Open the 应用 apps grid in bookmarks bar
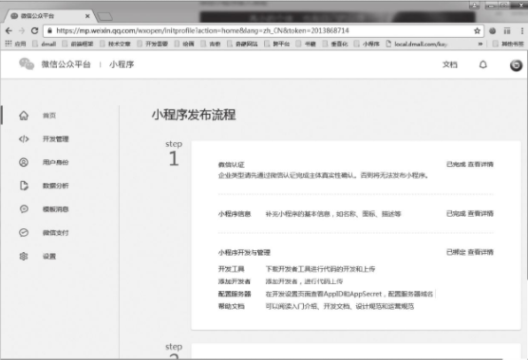Viewport: 528px width, 360px height. (15, 44)
